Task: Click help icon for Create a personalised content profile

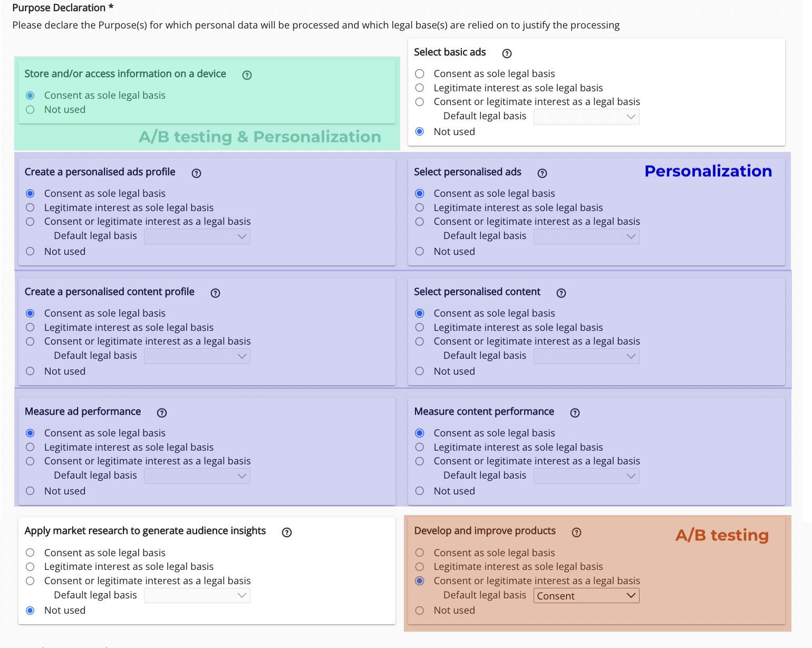Action: pyautogui.click(x=215, y=293)
